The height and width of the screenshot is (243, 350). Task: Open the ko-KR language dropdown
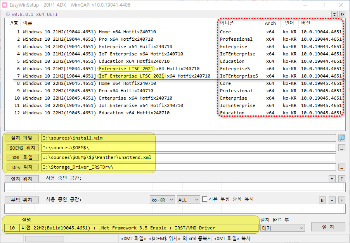(162, 200)
